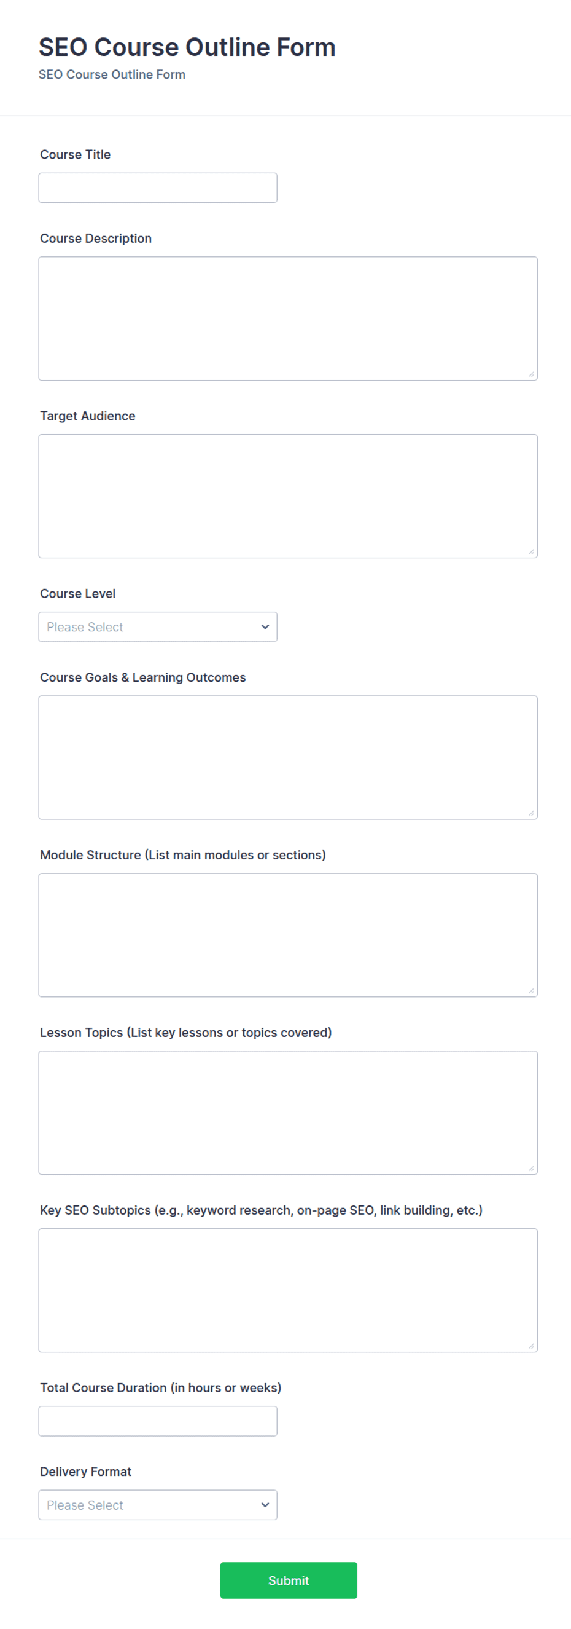The image size is (571, 1629).
Task: Grab the Course Description resize handle
Action: [x=531, y=374]
